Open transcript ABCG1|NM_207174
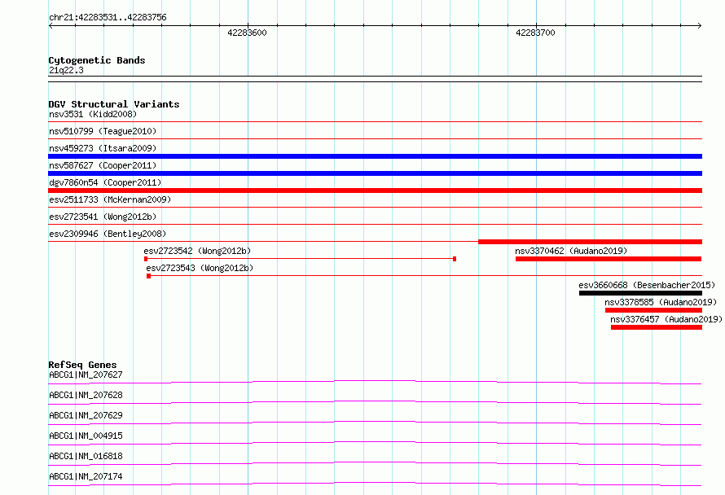Image resolution: width=725 pixels, height=495 pixels. click(86, 476)
